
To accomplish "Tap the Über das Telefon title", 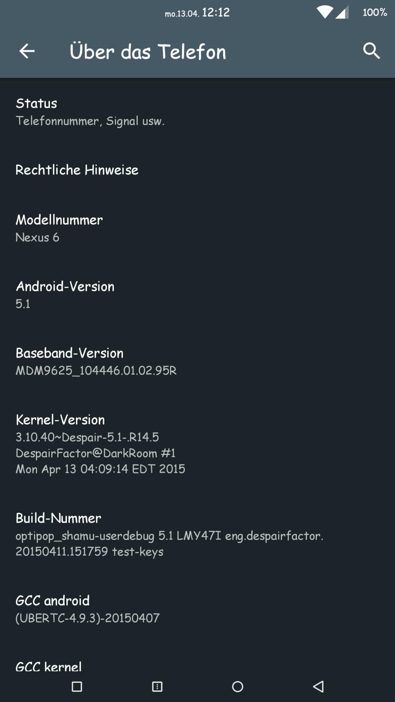I will point(147,52).
